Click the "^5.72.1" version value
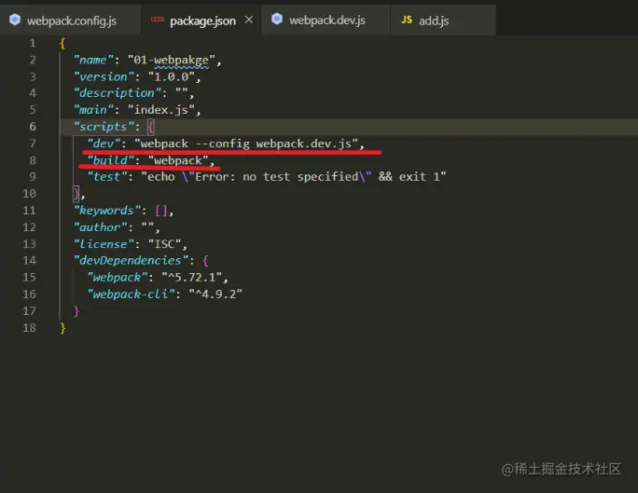The height and width of the screenshot is (493, 638). pos(191,278)
